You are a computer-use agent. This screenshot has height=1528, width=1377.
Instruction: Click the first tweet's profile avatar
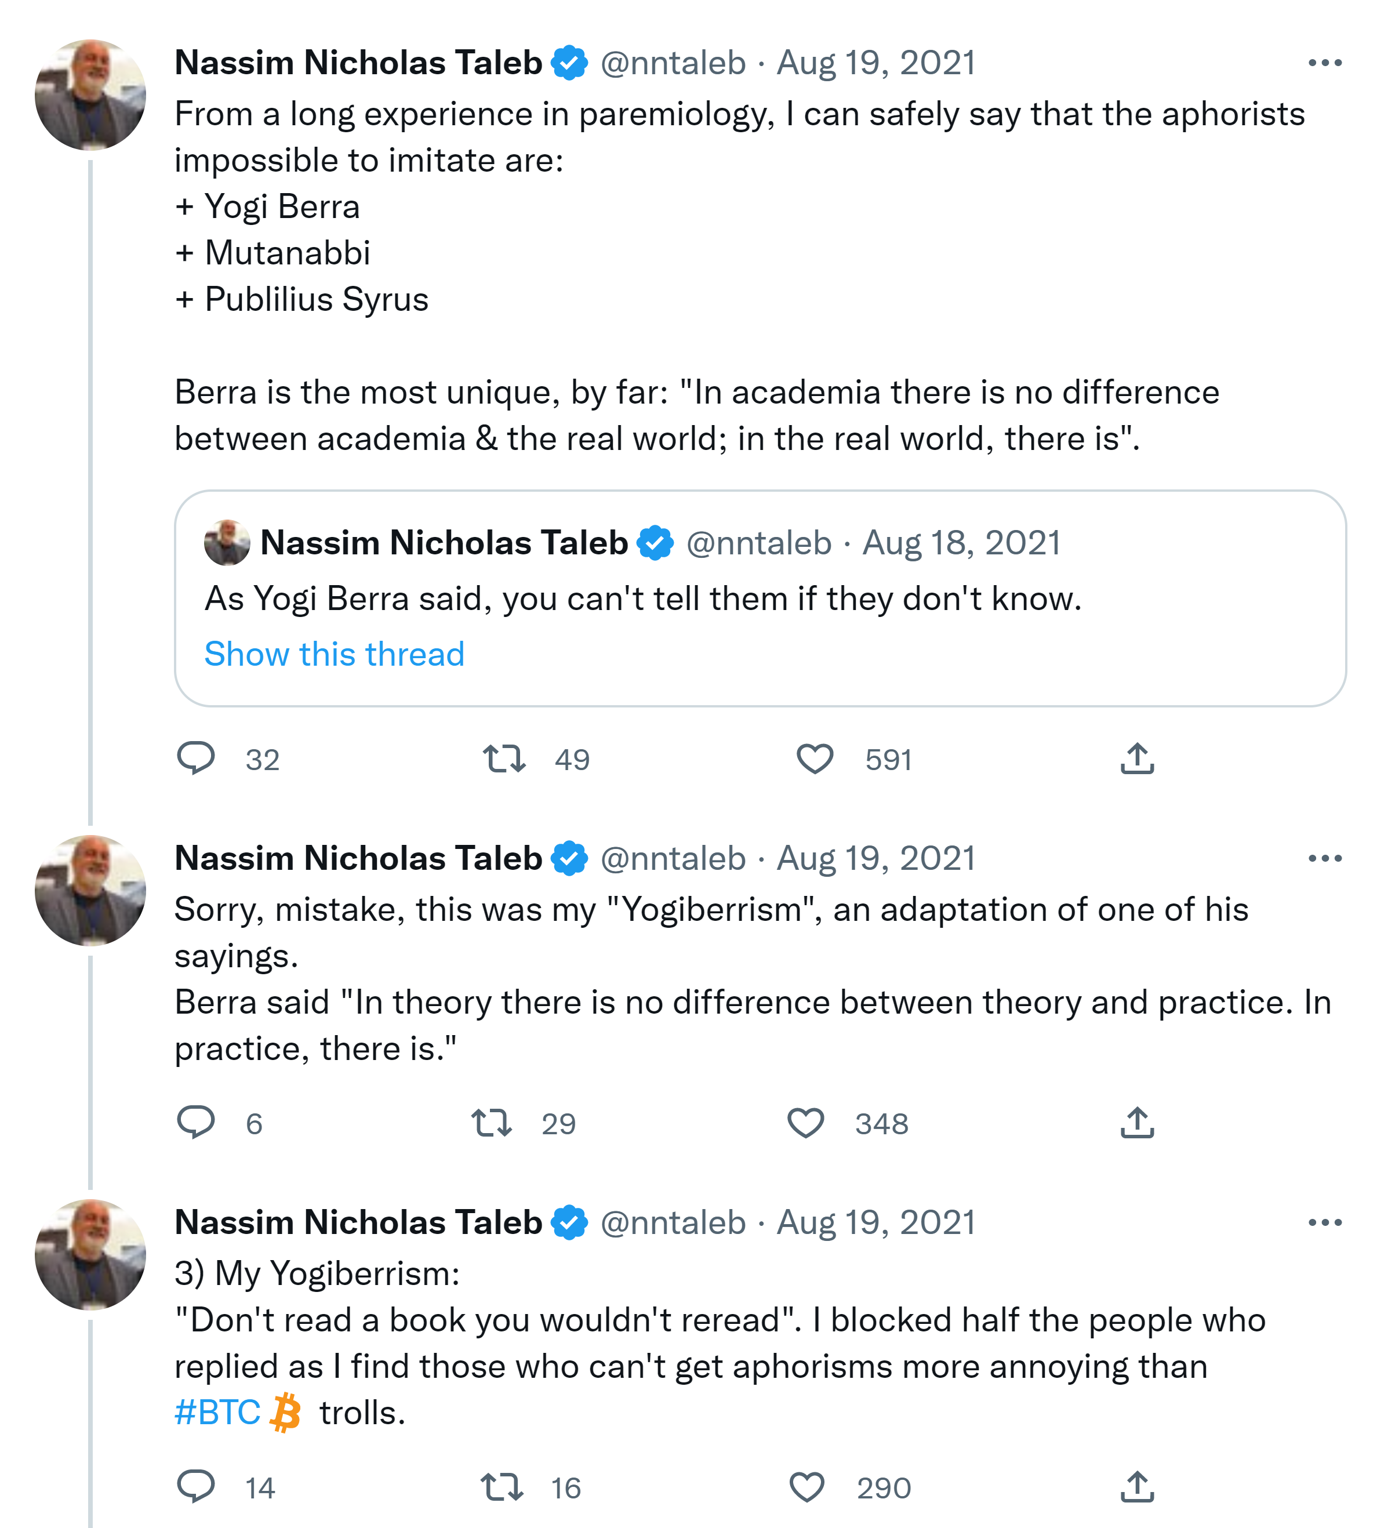(x=91, y=95)
